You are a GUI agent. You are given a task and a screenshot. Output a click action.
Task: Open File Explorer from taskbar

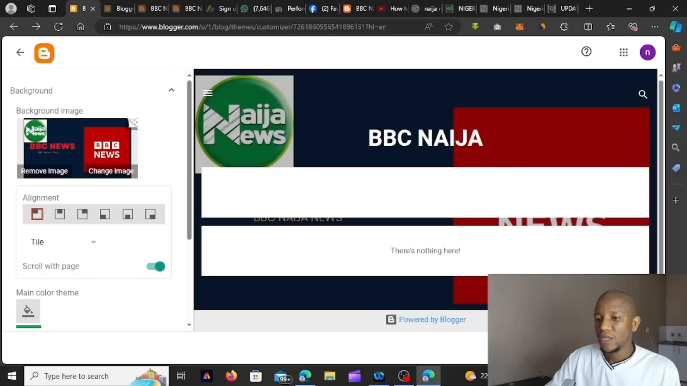click(x=330, y=376)
